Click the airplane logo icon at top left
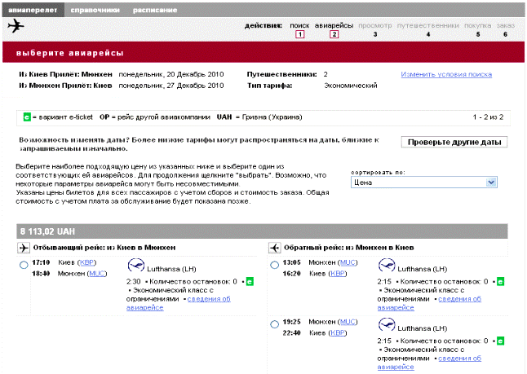527x374 pixels. point(15,26)
